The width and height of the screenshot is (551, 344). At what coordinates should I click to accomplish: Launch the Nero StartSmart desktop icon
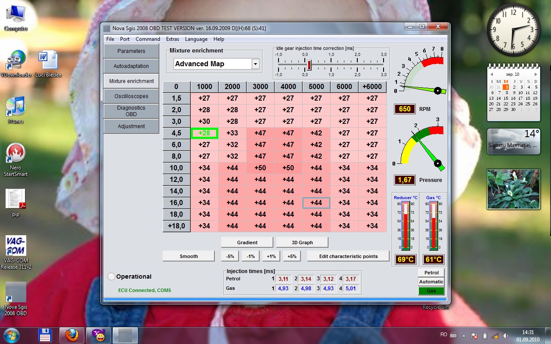(16, 153)
